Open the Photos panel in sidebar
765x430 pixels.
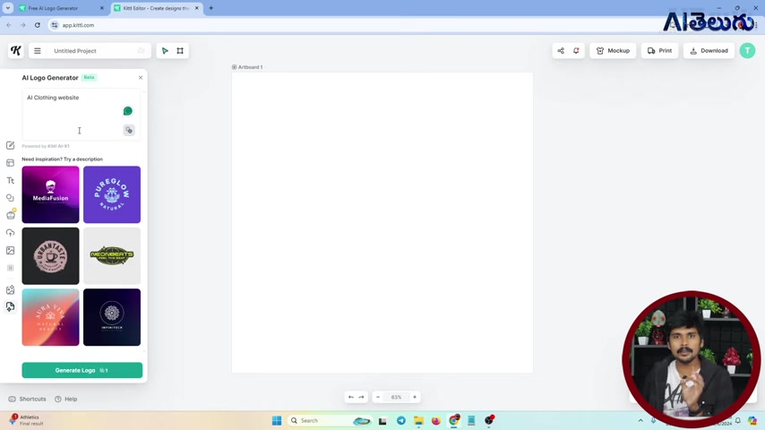pyautogui.click(x=11, y=251)
